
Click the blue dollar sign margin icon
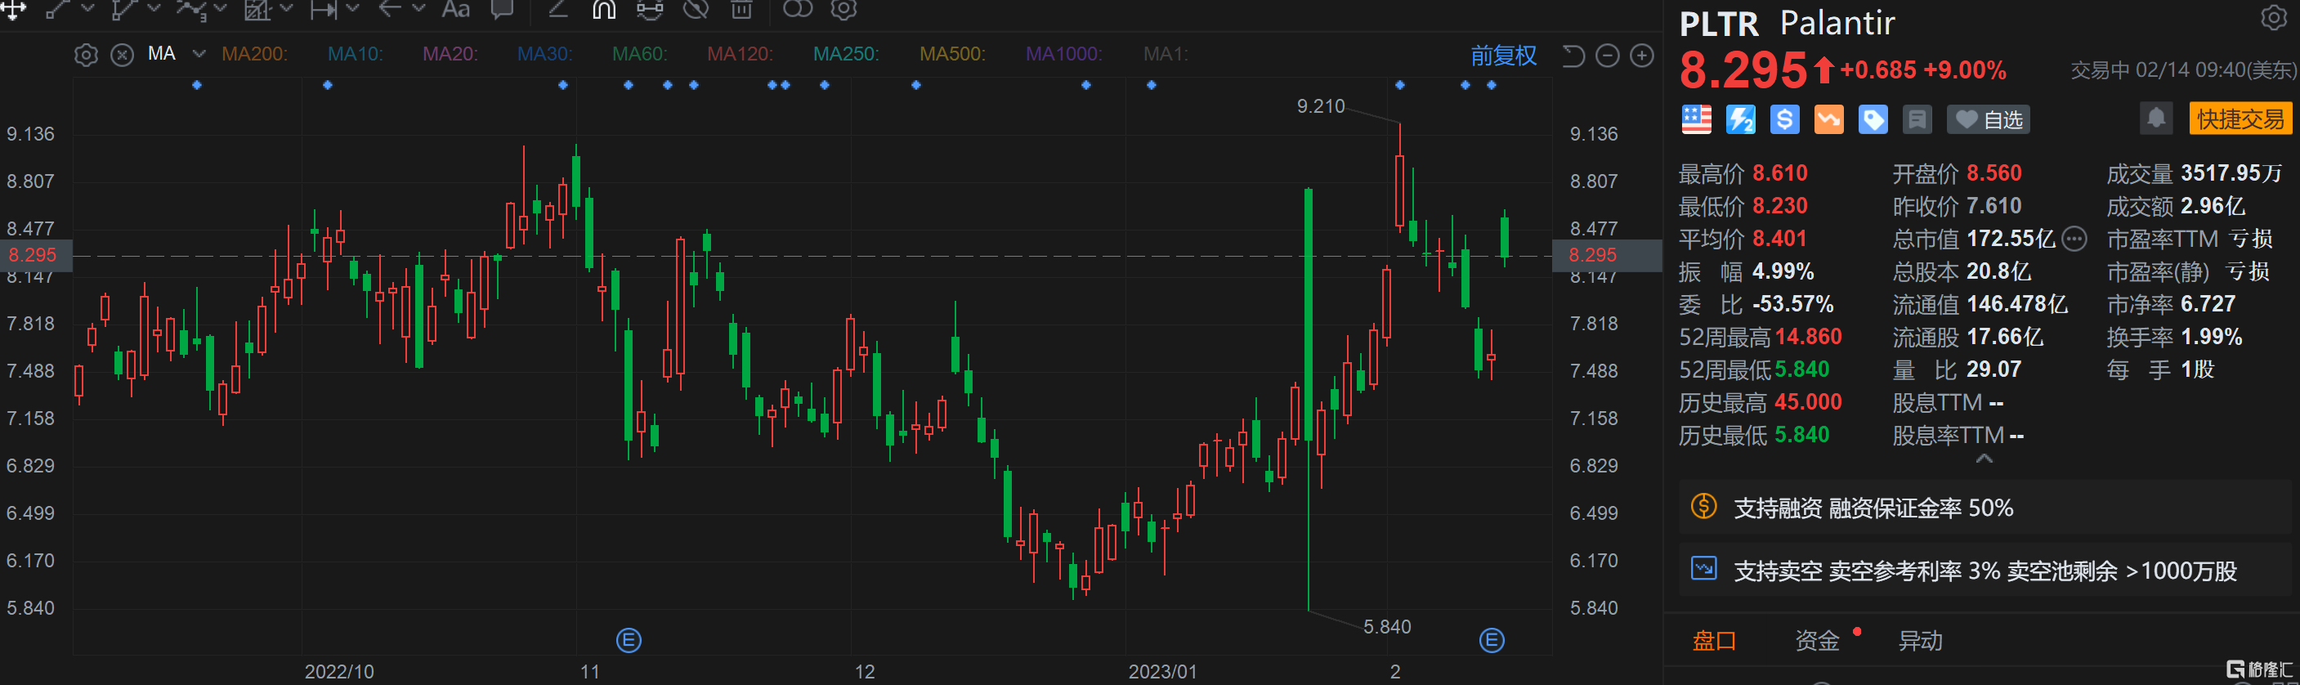(x=1784, y=119)
